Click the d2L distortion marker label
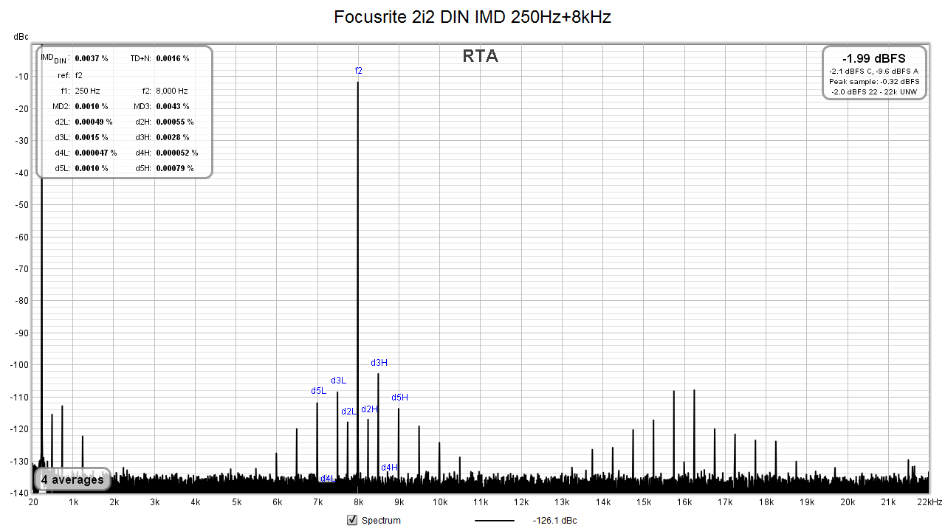This screenshot has height=531, width=945. click(x=348, y=412)
